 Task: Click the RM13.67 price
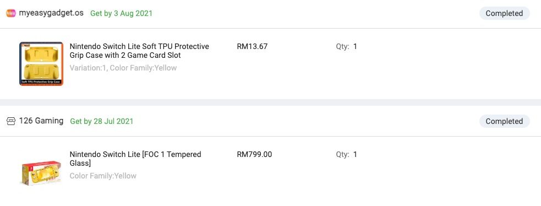pyautogui.click(x=252, y=46)
